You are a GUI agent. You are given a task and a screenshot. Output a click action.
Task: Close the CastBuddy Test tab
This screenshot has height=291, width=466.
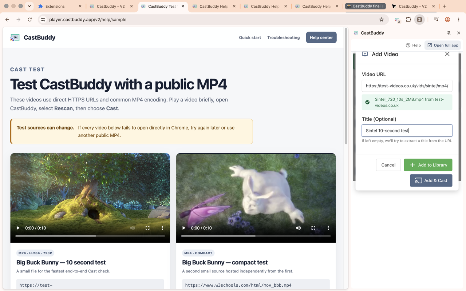[183, 6]
